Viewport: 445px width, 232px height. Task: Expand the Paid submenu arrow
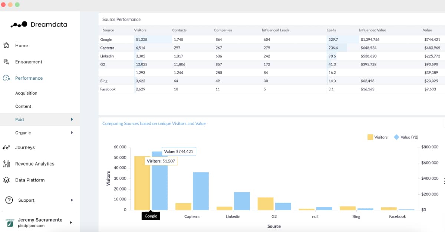[x=72, y=119]
